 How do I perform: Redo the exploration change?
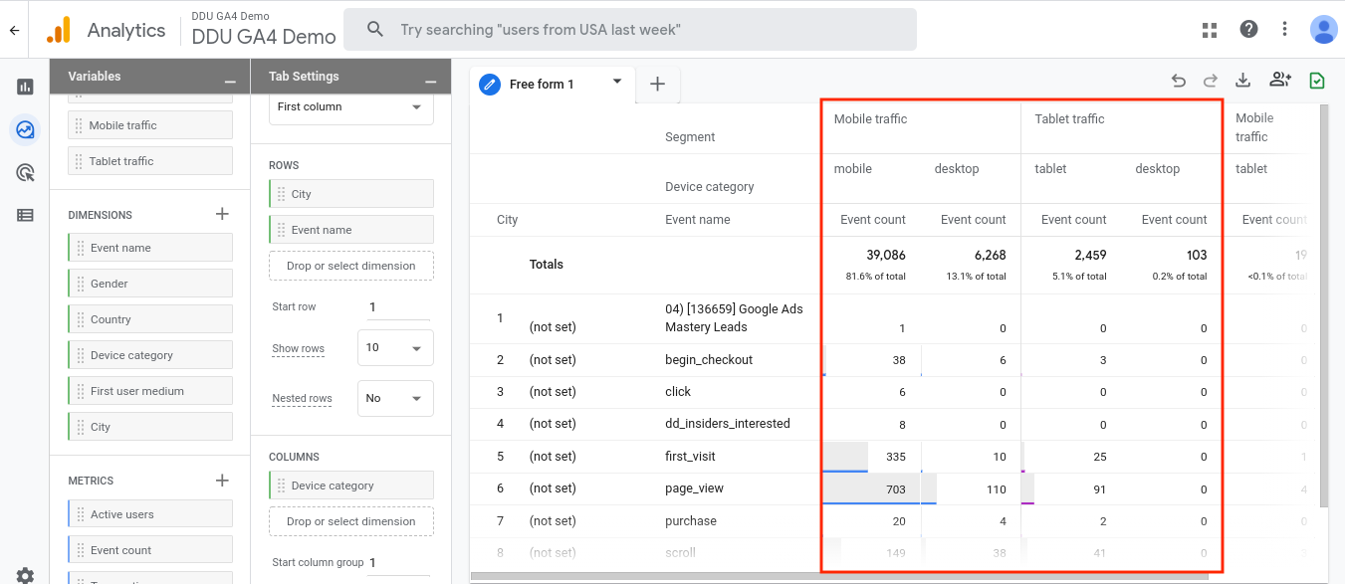pos(1211,82)
